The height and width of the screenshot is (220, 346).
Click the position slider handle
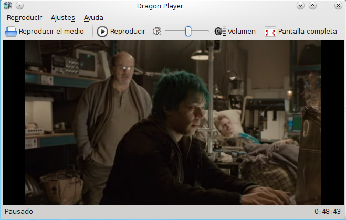point(188,32)
